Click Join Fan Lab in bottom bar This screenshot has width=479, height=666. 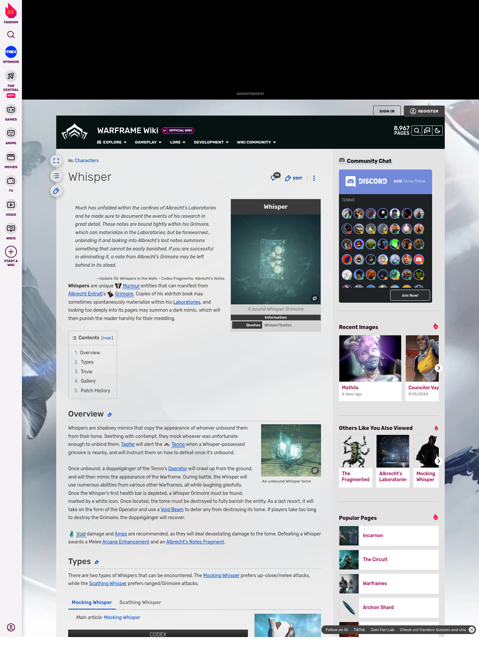pos(382,630)
